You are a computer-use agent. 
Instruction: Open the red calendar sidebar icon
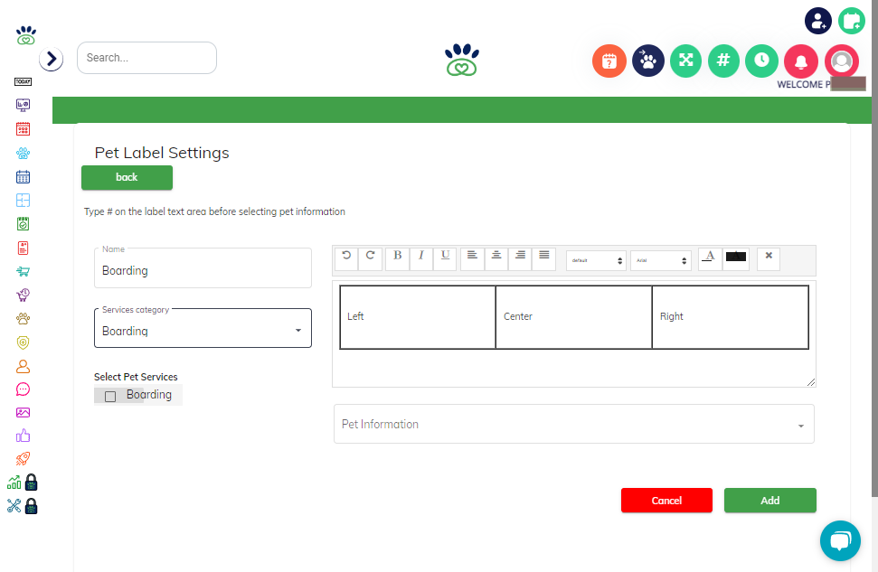pyautogui.click(x=23, y=128)
